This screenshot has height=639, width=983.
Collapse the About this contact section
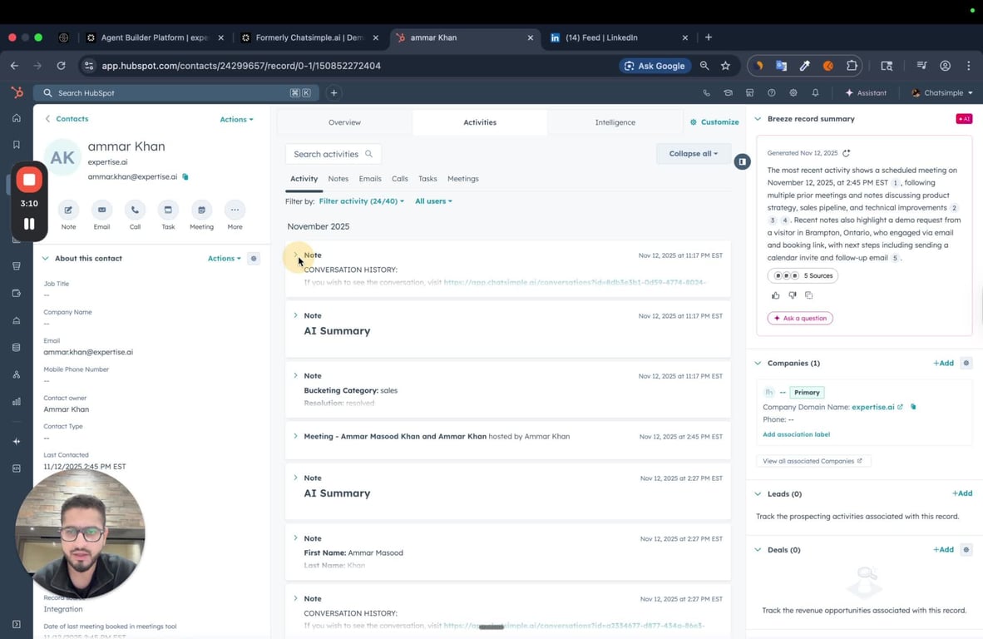pyautogui.click(x=45, y=259)
